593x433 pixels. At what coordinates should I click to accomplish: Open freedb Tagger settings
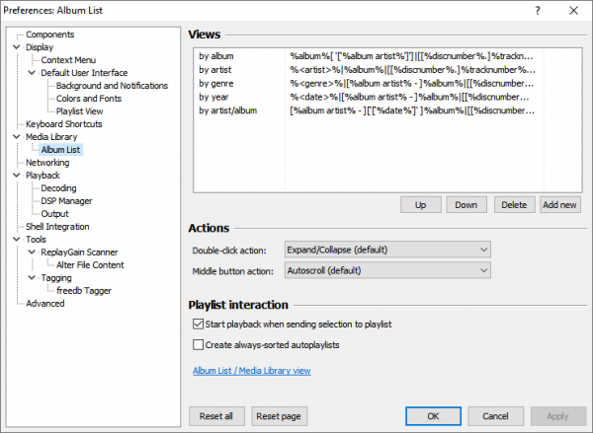[x=83, y=291]
